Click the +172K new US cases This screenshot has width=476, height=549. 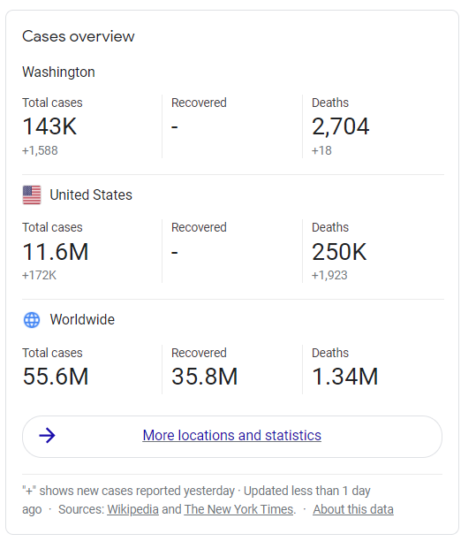click(x=39, y=276)
